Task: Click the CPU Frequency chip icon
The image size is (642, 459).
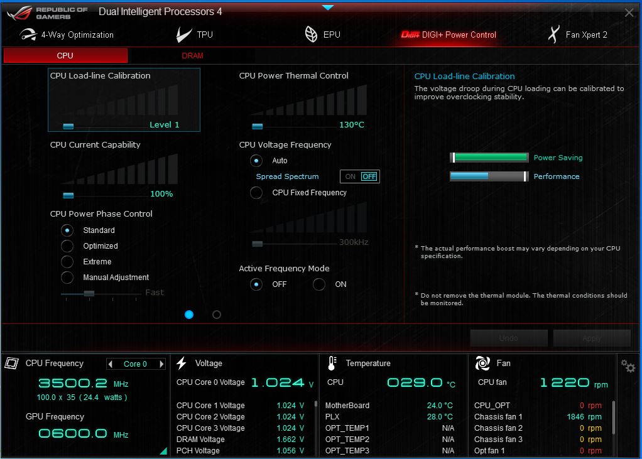Action: pos(12,363)
